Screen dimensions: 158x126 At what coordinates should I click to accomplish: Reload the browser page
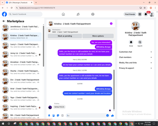12,8
